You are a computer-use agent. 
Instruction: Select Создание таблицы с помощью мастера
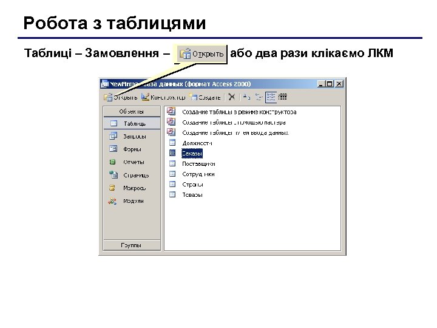(227, 122)
